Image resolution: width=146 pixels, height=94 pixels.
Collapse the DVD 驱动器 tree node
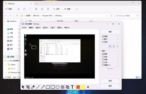5,61
